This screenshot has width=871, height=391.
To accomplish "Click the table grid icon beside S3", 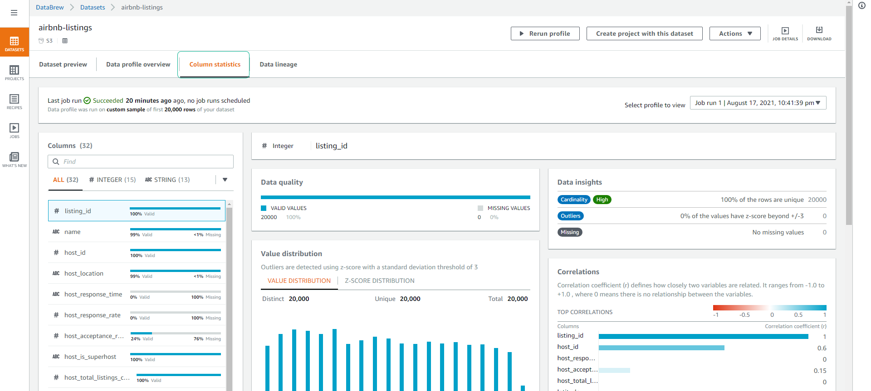I will [65, 41].
